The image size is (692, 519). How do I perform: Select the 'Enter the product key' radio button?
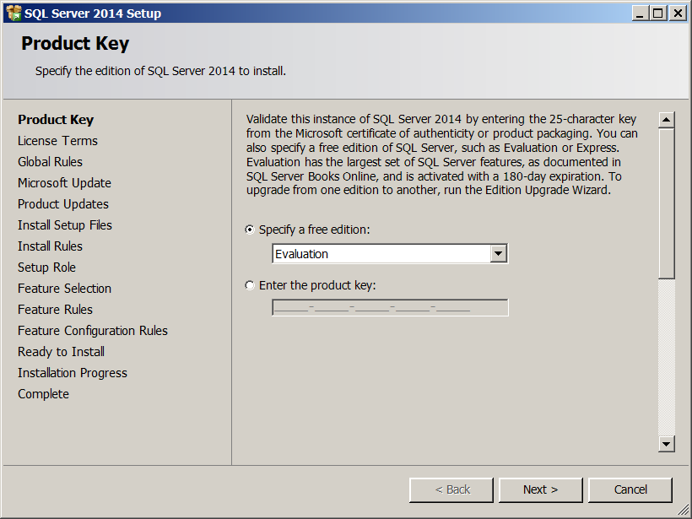coord(250,285)
